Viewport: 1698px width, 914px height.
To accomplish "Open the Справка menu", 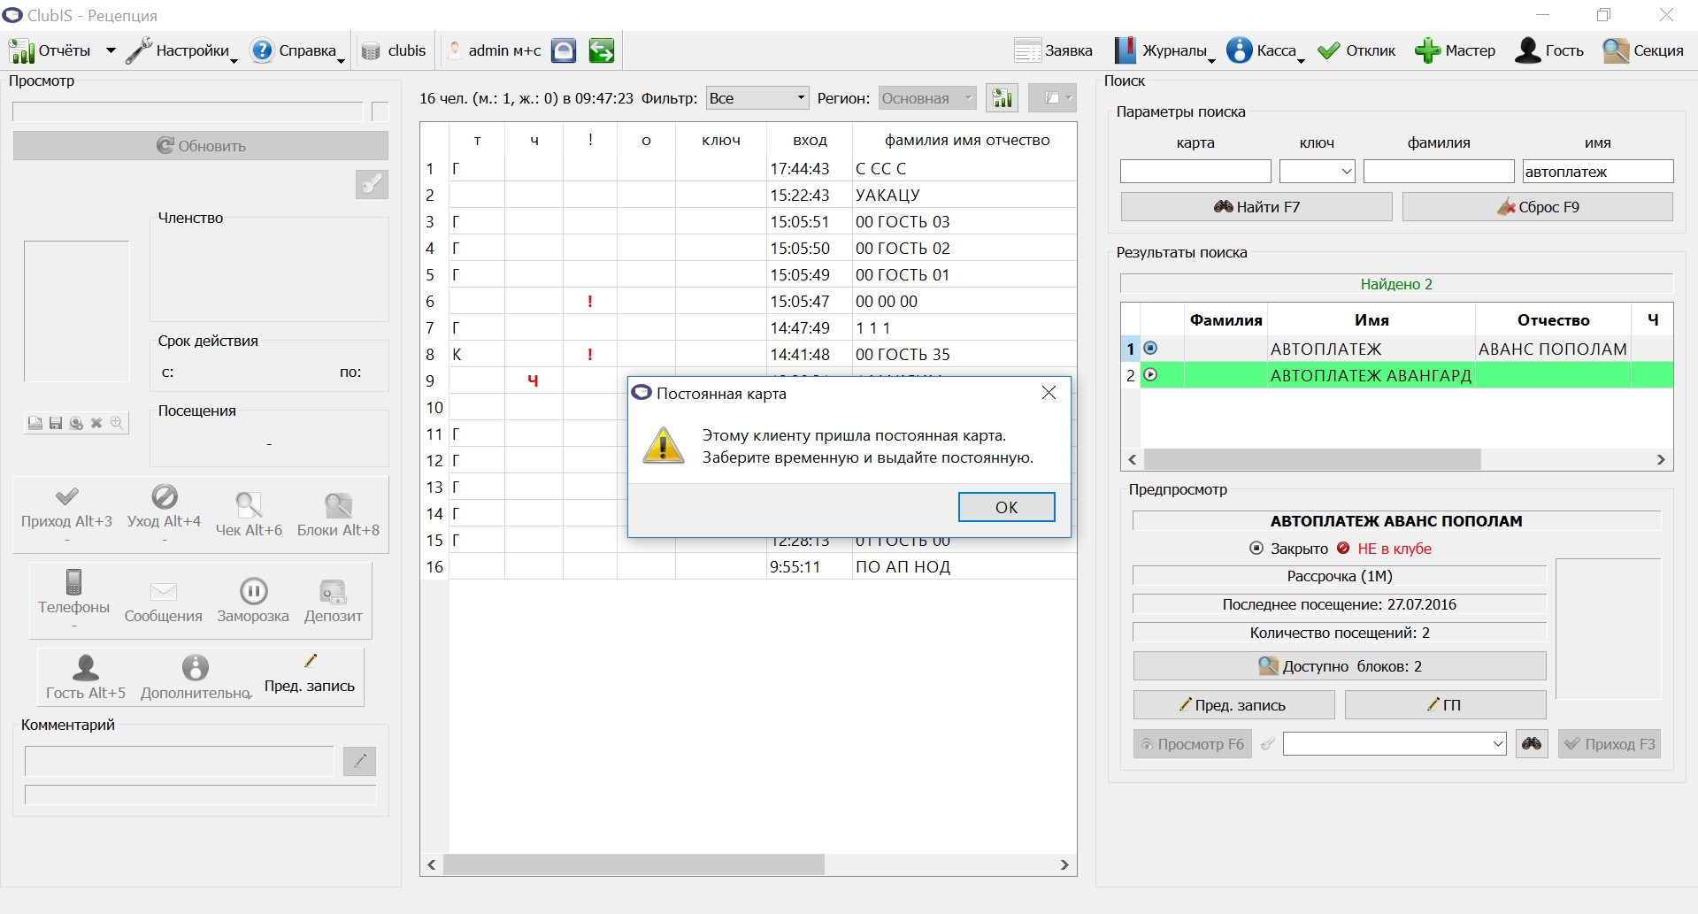I will pos(297,50).
